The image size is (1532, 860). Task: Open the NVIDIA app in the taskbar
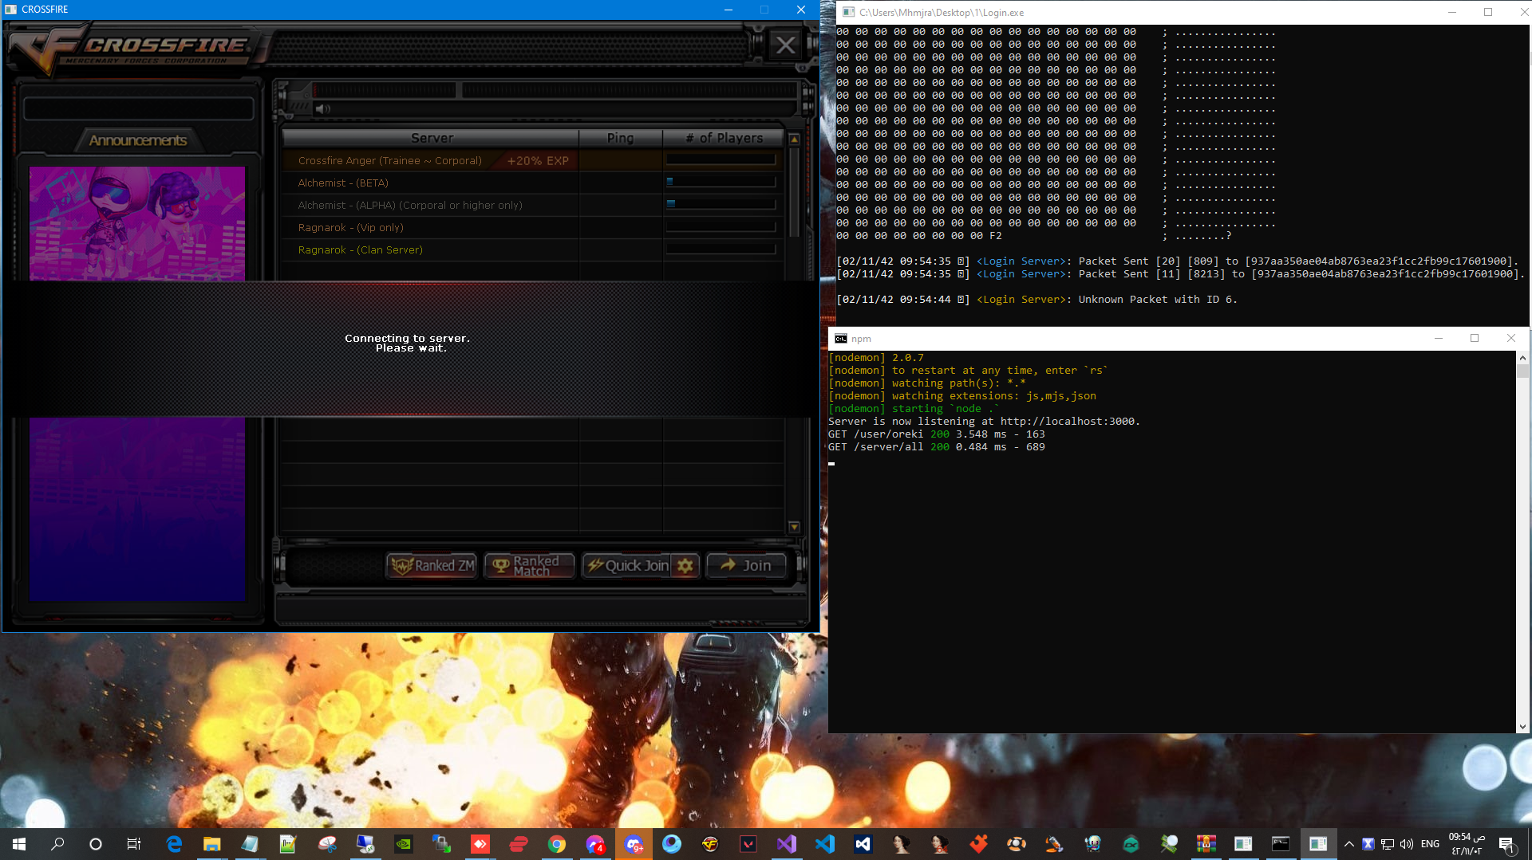point(404,844)
